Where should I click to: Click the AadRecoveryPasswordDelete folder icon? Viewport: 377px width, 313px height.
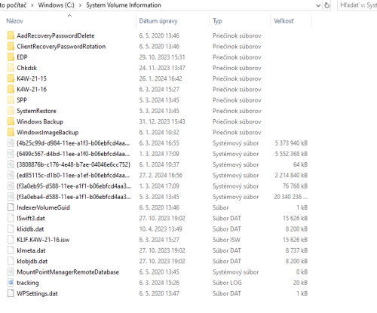[x=11, y=35]
